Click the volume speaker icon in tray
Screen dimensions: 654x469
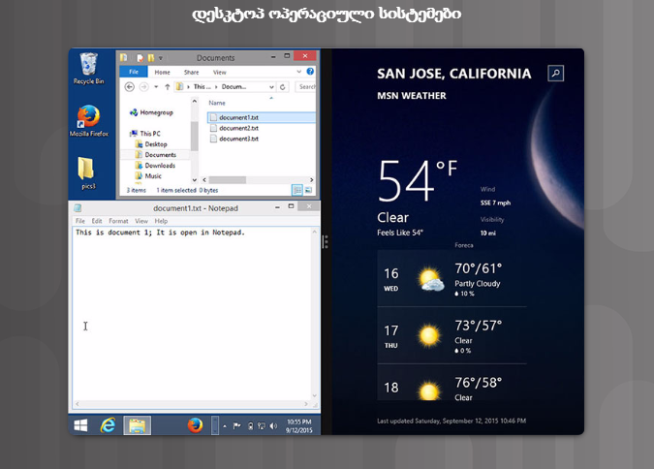[x=274, y=425]
